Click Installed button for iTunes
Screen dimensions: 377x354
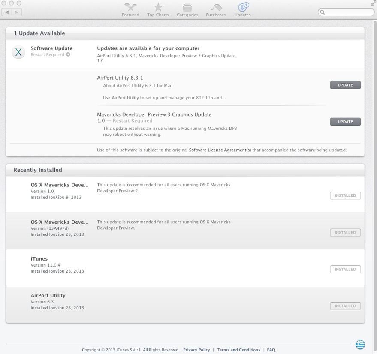point(345,270)
